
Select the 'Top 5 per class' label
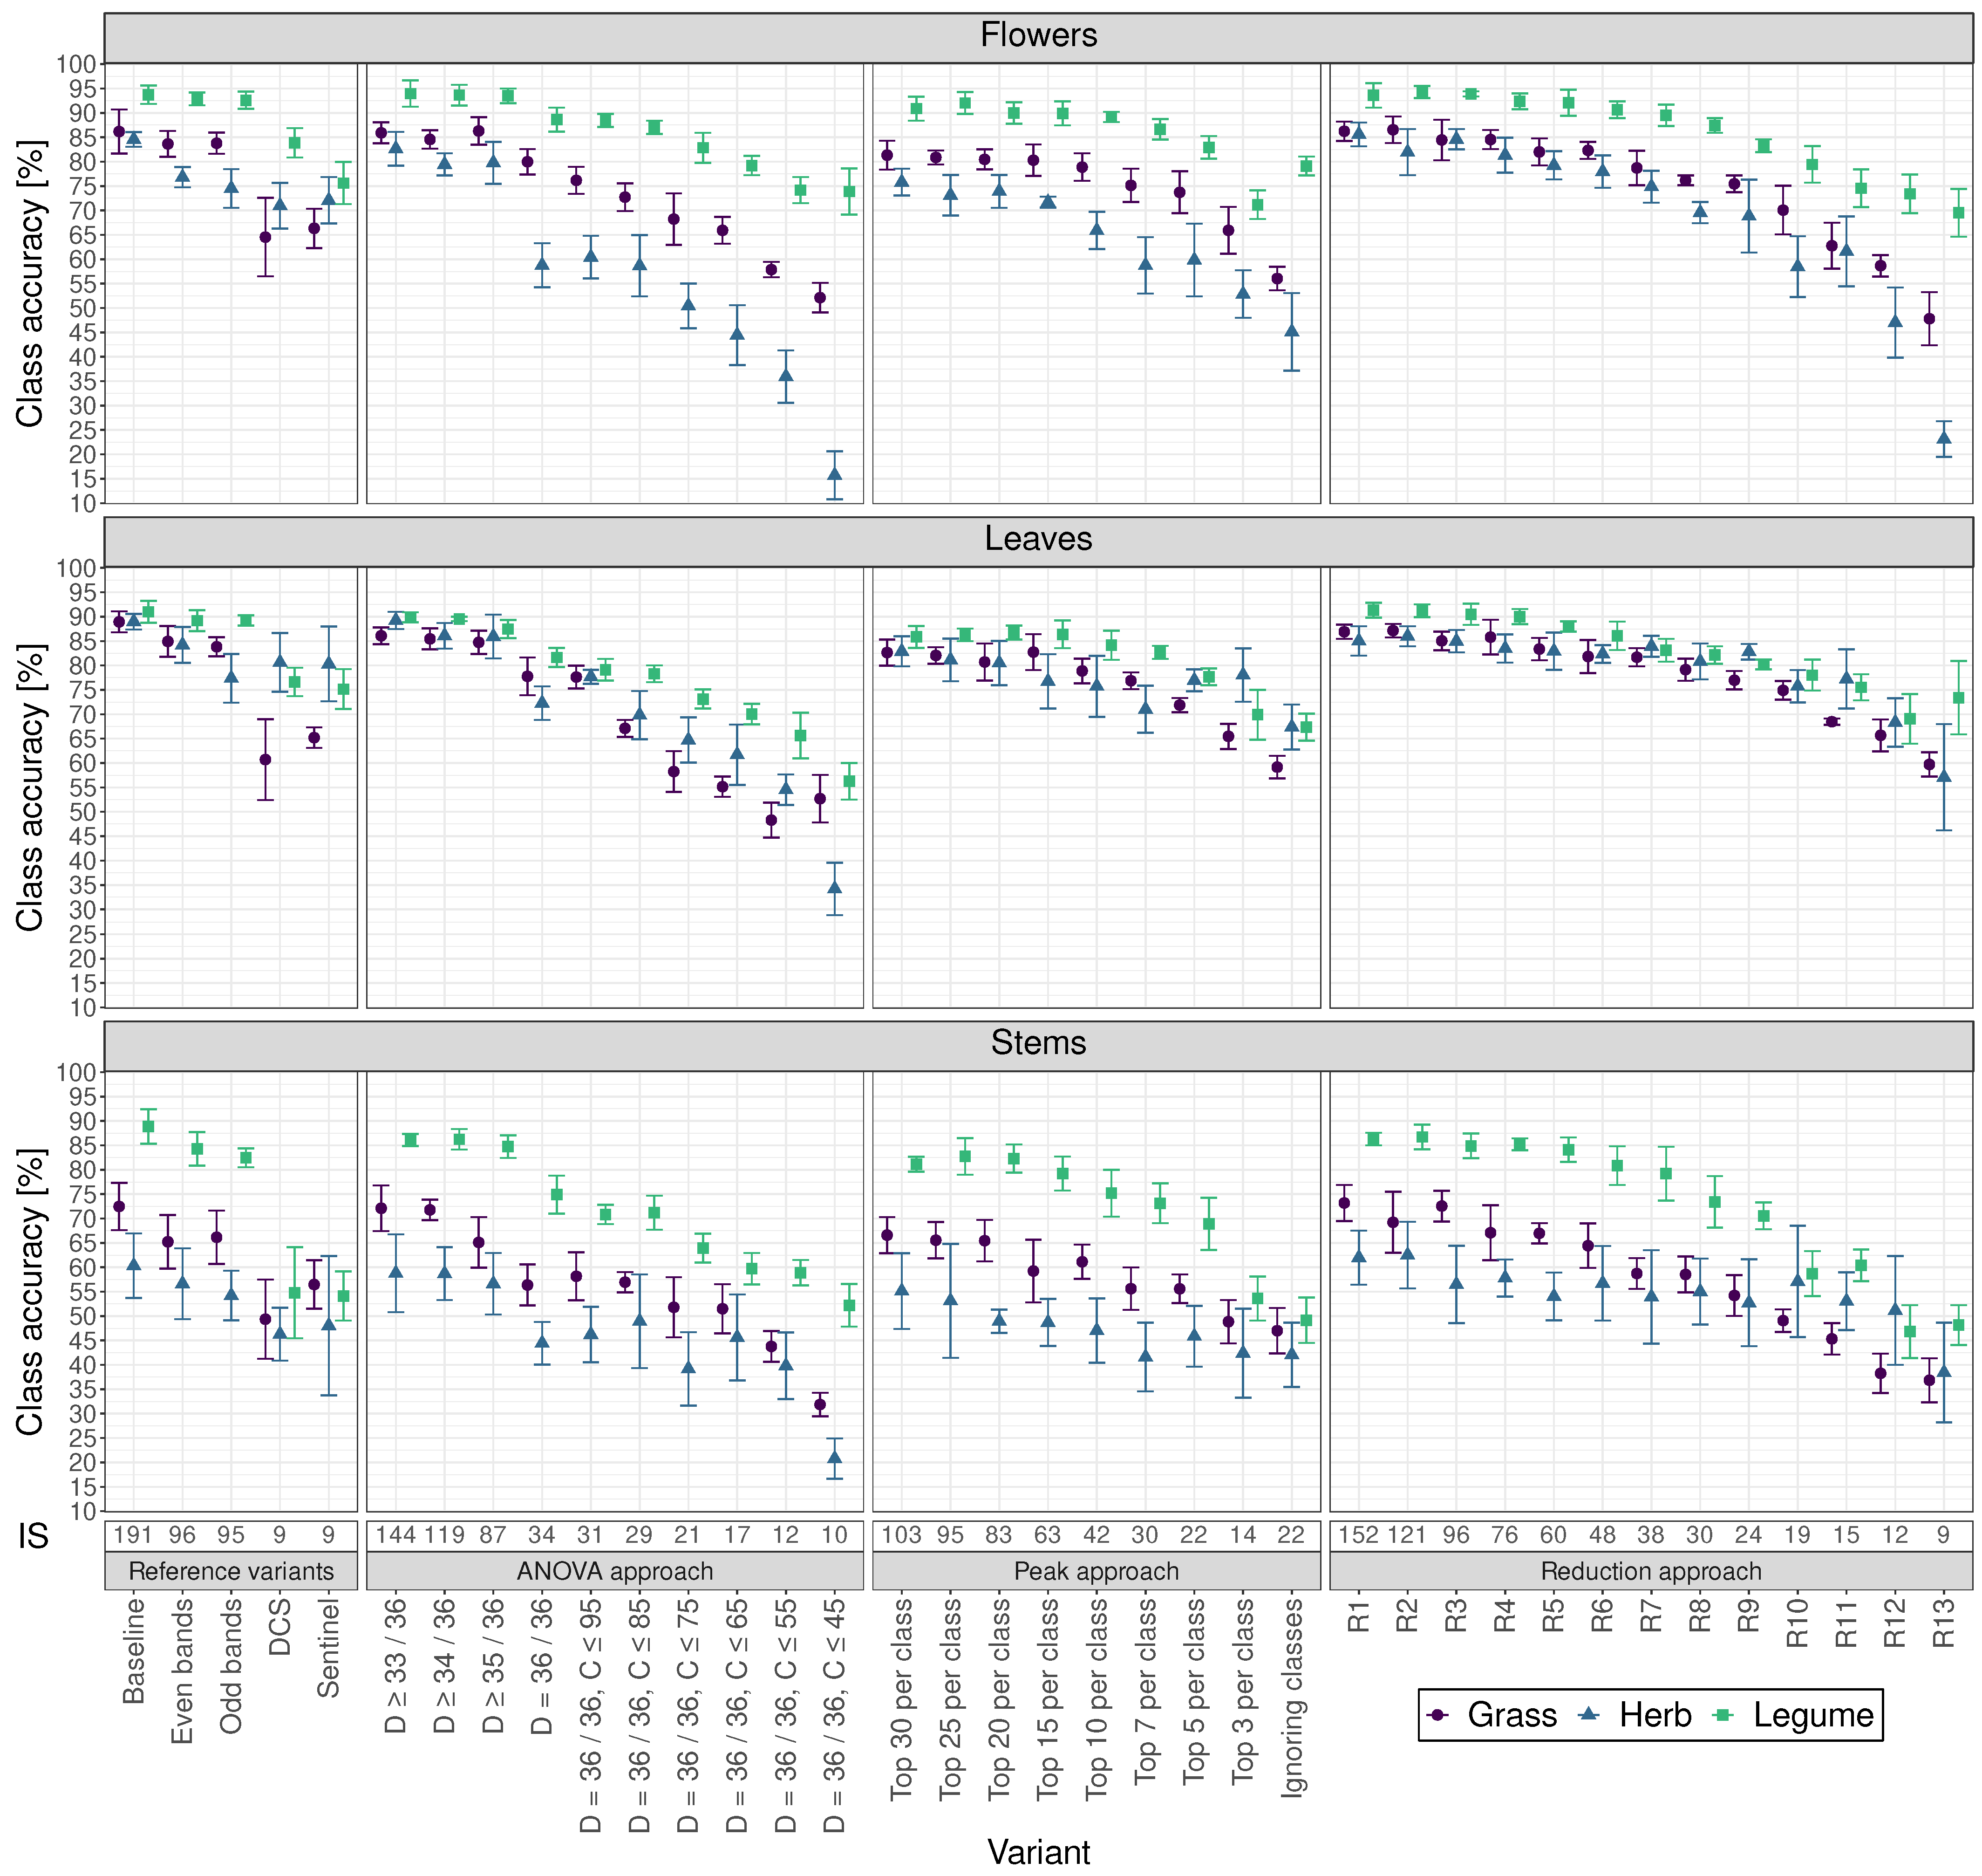click(x=1193, y=1692)
